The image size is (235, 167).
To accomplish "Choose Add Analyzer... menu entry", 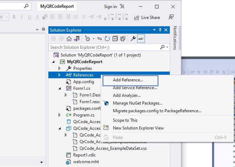I will pos(127,95).
